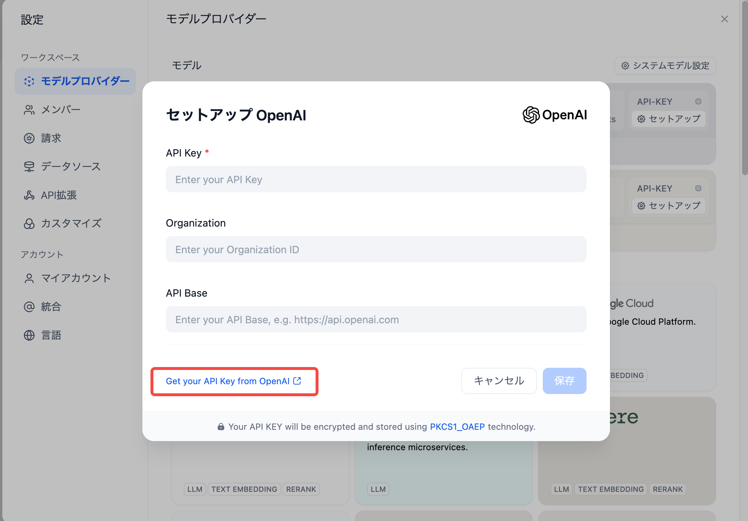Select the 言語 language globe icon
This screenshot has height=521, width=748.
coord(29,335)
